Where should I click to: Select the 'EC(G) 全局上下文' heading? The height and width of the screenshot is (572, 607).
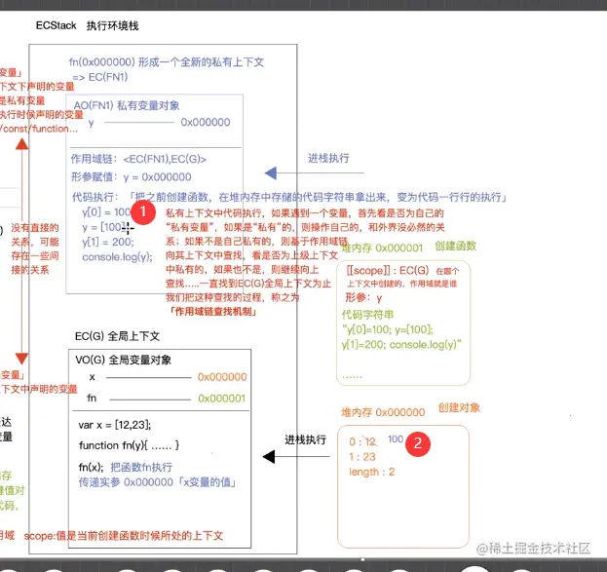pyautogui.click(x=117, y=336)
